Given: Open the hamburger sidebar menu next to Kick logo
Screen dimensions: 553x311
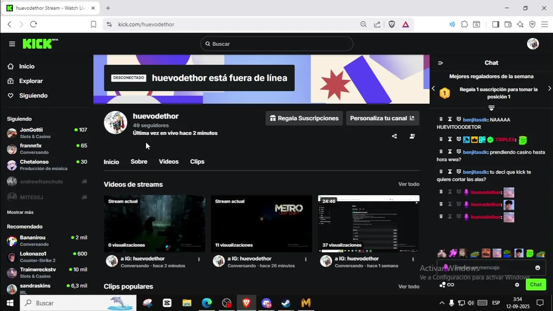Looking at the screenshot, I should point(12,44).
